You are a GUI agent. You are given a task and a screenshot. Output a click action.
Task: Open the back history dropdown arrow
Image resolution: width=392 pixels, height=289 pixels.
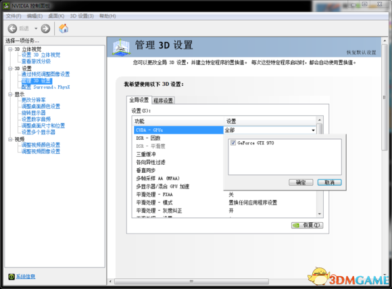coord(36,28)
